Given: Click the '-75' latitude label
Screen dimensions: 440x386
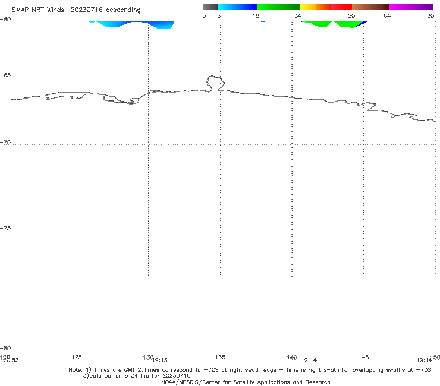Looking at the screenshot, I should click(x=5, y=228).
